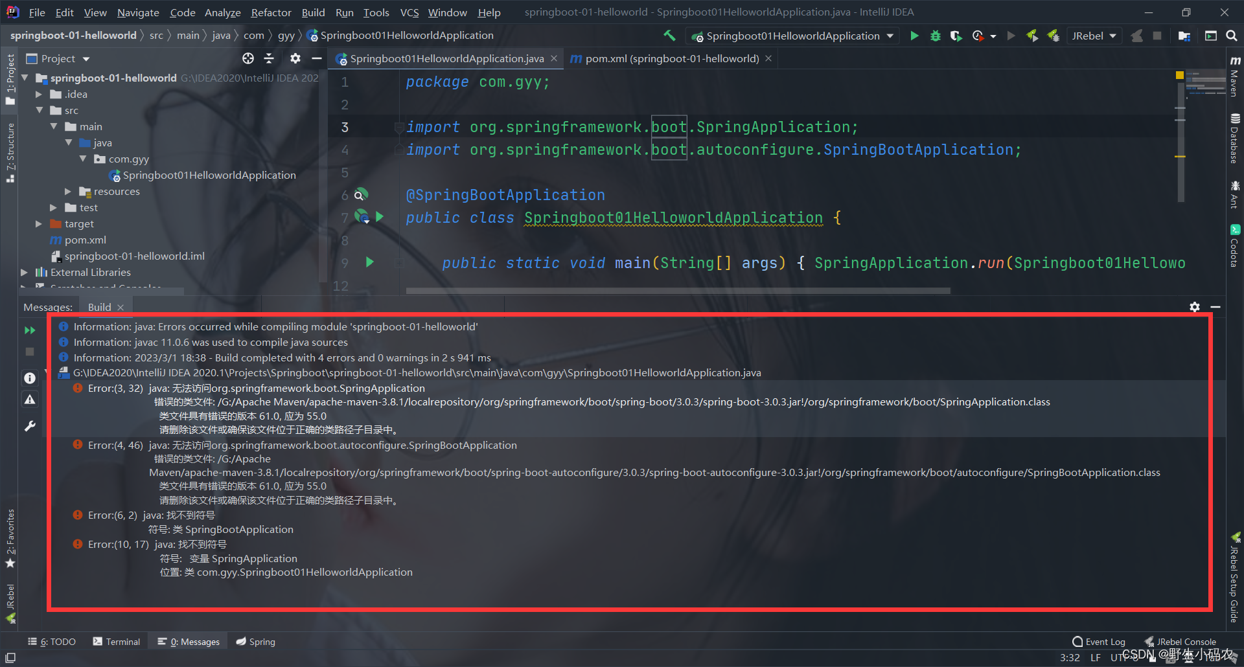Toggle the Favorites side panel
This screenshot has width=1244, height=667.
pyautogui.click(x=10, y=537)
